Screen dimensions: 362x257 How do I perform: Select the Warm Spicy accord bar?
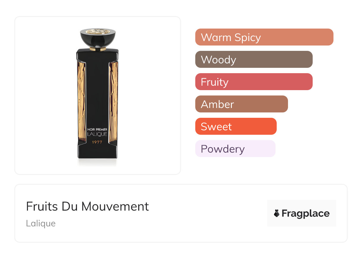coord(264,37)
